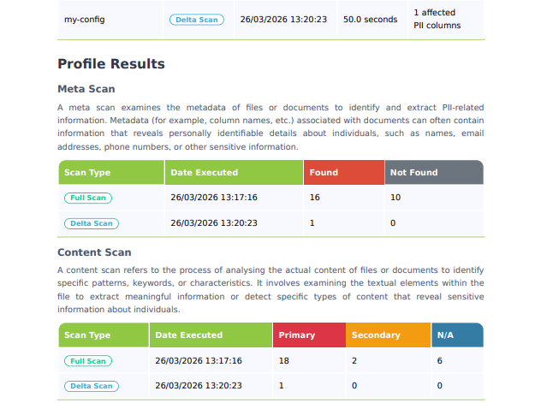Click the Delta Scan badge in Content Scan table

[x=92, y=386]
